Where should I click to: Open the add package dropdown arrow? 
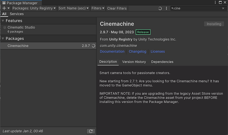(x=9, y=8)
